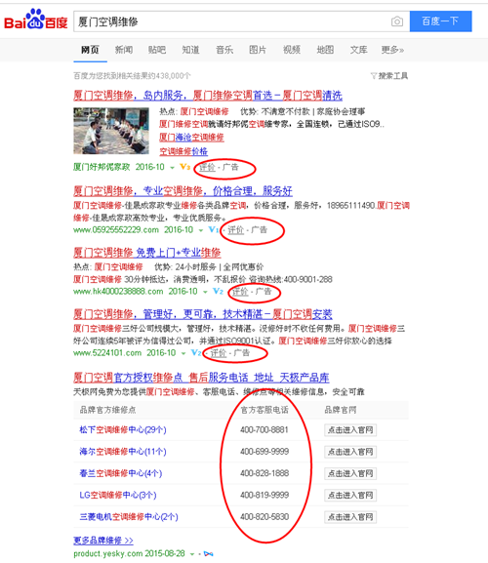Open camera image search icon
The image size is (488, 563).
pyautogui.click(x=397, y=21)
